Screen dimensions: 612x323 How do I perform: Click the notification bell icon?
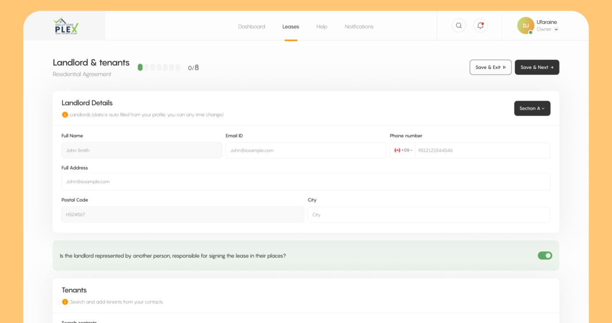point(480,25)
